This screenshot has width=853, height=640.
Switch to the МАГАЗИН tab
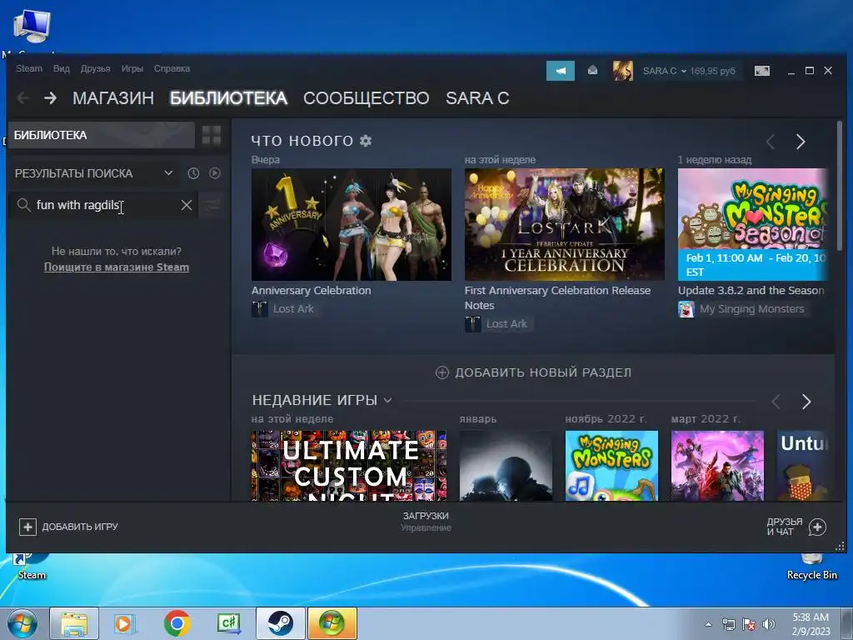113,98
